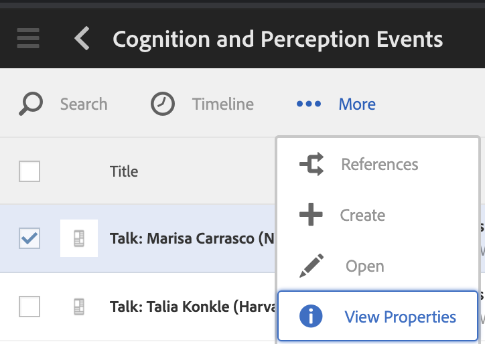Click the Timeline clock icon
Screen dimensions: 485x344
[162, 104]
